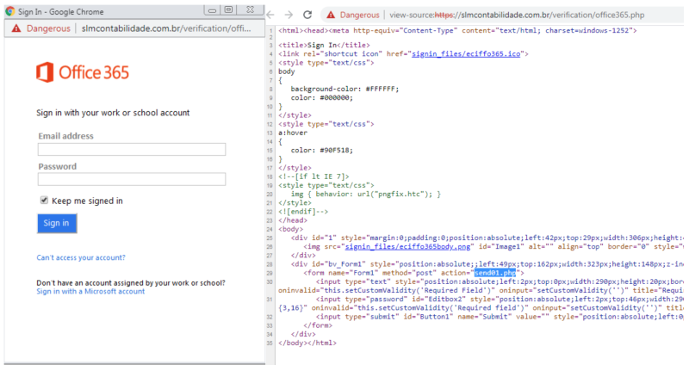Image resolution: width=689 pixels, height=371 pixels.
Task: Click the "Sign in with your work or school account" heading
Action: (x=113, y=113)
